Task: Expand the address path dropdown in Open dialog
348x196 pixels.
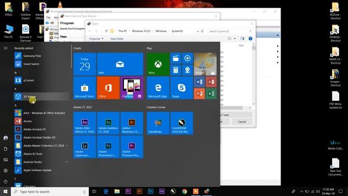Action: (x=197, y=31)
